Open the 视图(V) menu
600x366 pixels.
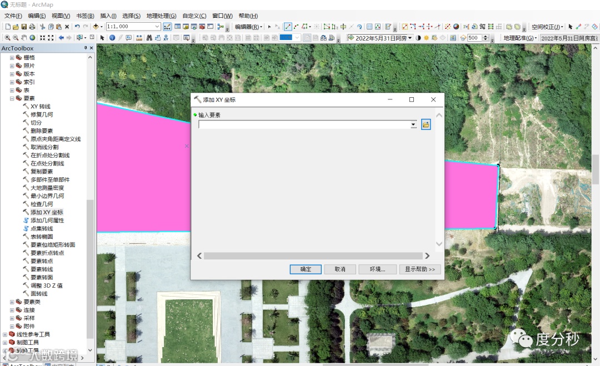(x=61, y=16)
